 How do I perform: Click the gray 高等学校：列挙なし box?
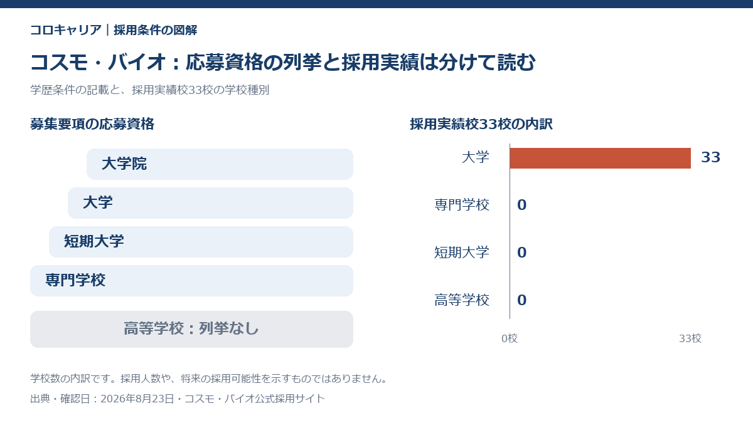tap(191, 329)
